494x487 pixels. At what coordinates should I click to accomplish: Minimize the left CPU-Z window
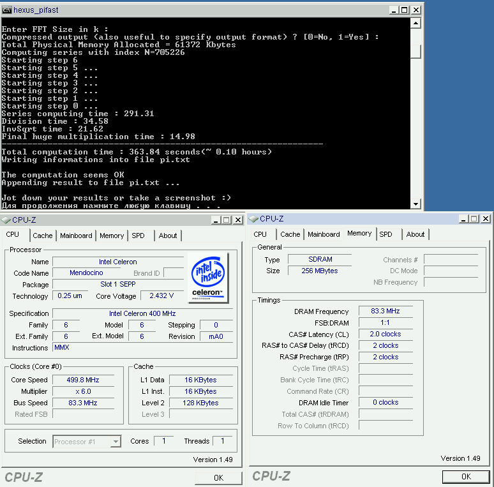[216, 220]
